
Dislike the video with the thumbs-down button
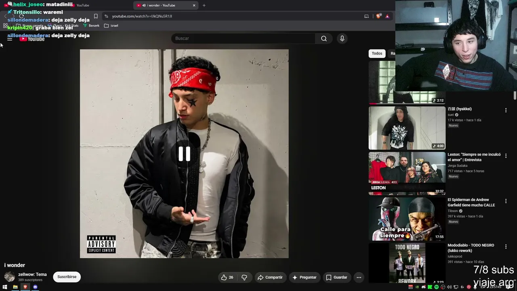[x=244, y=277]
